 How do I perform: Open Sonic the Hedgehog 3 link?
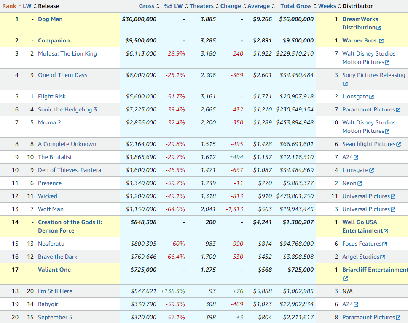pos(67,109)
